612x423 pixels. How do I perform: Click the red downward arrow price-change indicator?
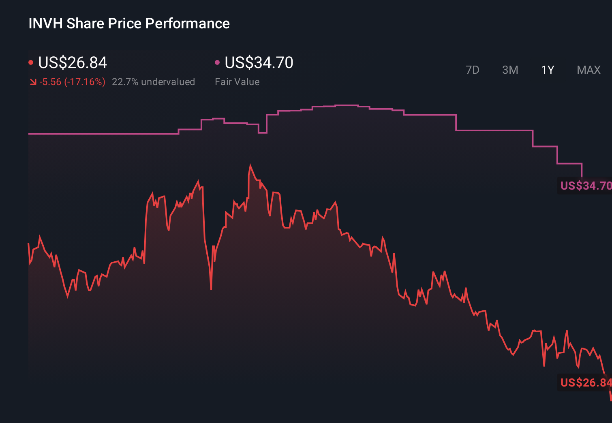pos(33,81)
